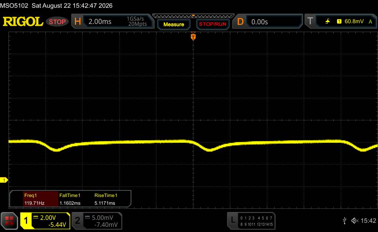Click the waveform memory position bar
This screenshot has height=232, width=378.
(x=193, y=16)
